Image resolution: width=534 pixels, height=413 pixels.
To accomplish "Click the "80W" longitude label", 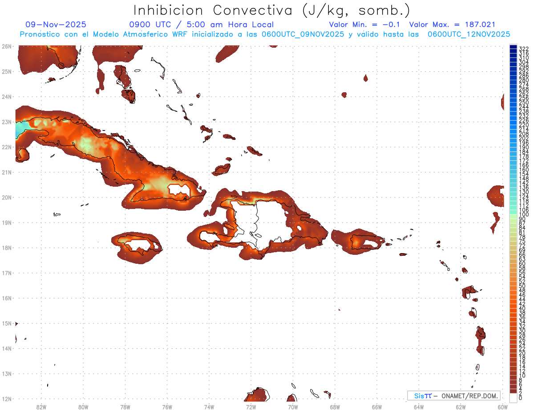I will (83, 407).
